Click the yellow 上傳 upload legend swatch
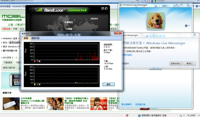 (x=35, y=84)
